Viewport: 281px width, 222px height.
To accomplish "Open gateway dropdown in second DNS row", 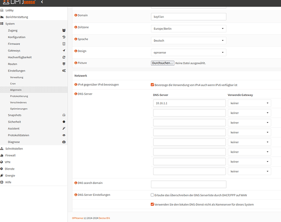I will click(x=249, y=113).
